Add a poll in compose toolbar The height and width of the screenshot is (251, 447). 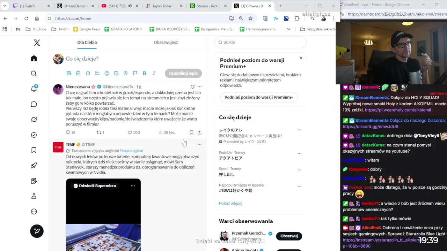click(97, 73)
